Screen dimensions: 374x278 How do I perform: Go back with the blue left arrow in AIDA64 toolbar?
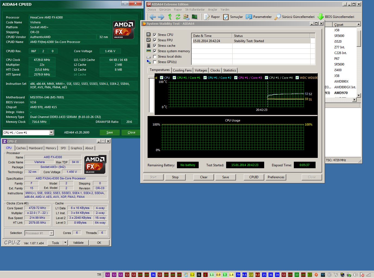point(153,17)
